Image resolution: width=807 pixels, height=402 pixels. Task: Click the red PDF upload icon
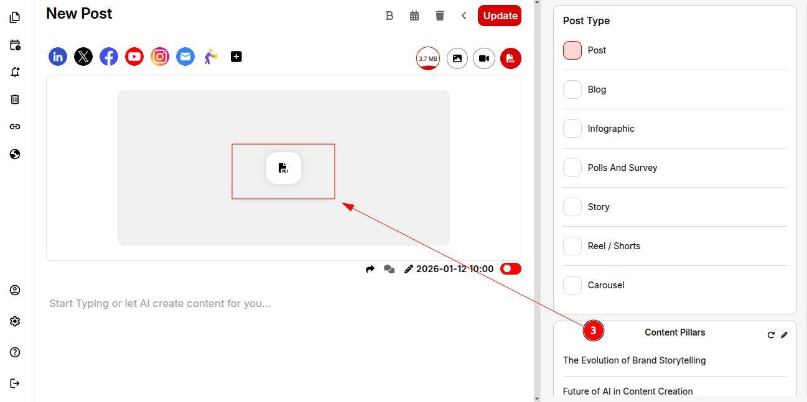[511, 58]
